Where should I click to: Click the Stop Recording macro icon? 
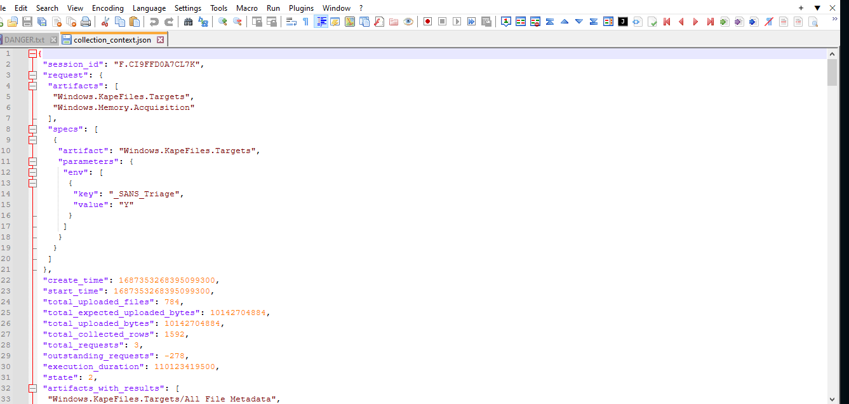click(x=443, y=22)
